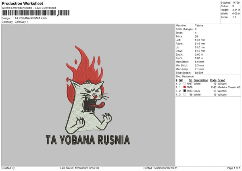This screenshot has width=242, height=171.
Task: Click the white swatch beside stitch count 4087
Action: (x=184, y=83)
